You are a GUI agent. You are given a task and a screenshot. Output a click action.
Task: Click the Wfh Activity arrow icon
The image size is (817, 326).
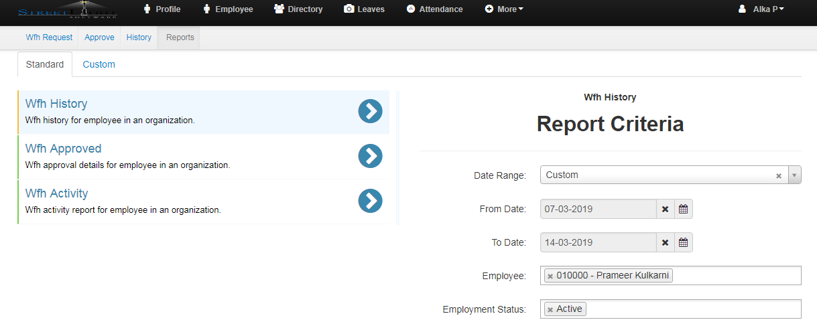(x=370, y=201)
